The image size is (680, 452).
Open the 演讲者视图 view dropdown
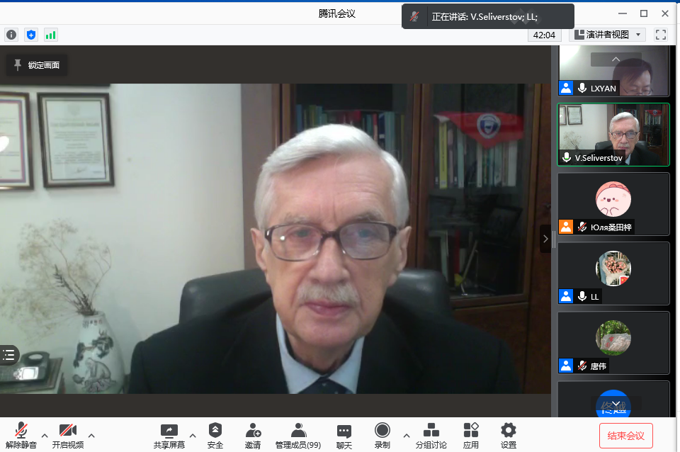tap(607, 34)
